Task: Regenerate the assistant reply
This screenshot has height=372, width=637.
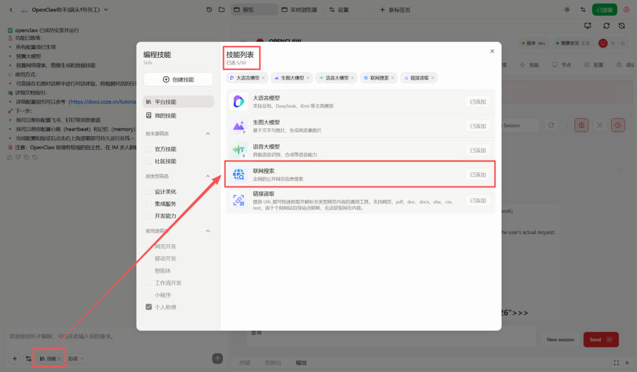Action: pos(35,157)
